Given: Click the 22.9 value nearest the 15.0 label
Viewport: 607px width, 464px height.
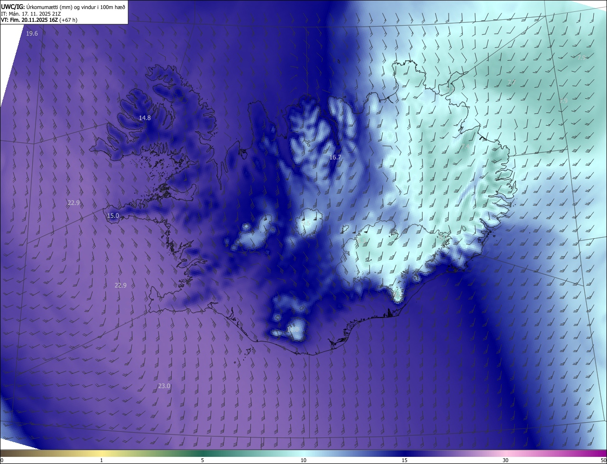Looking at the screenshot, I should click(74, 203).
